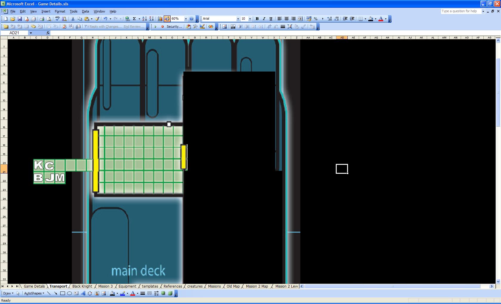
Task: Select the Arrow drawing tool
Action: (56, 293)
